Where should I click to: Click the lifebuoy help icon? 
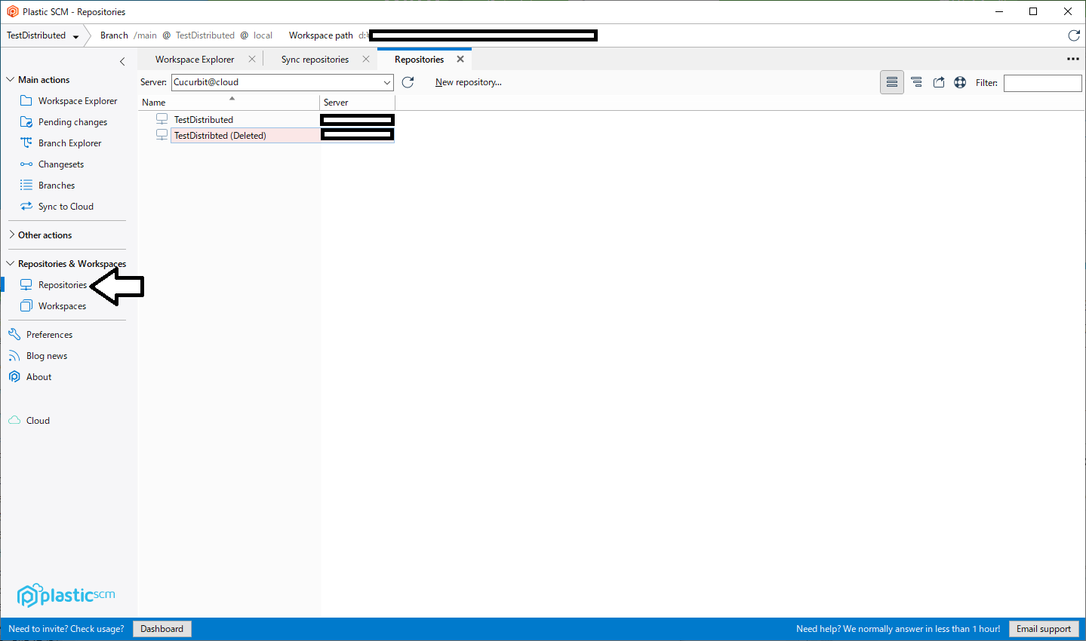click(x=960, y=82)
